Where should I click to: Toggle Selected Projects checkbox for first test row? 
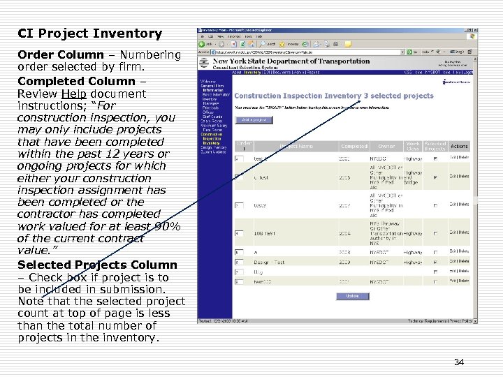[x=435, y=158]
